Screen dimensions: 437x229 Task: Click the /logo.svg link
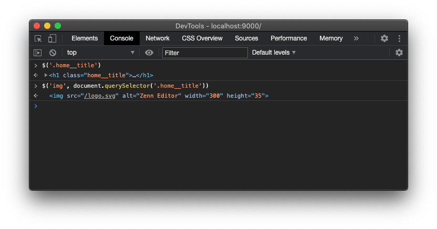101,96
